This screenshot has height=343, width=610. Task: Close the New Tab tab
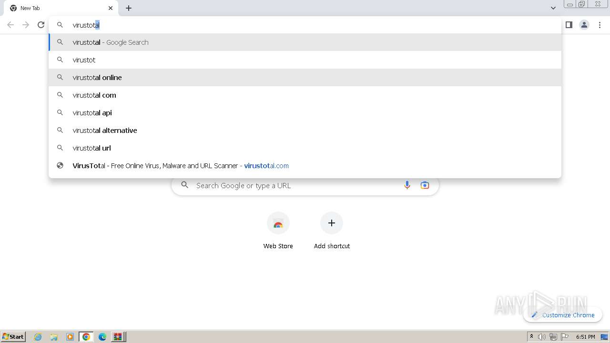pos(111,8)
